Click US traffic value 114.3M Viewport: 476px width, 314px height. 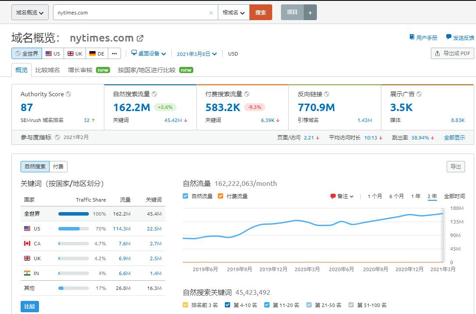122,229
